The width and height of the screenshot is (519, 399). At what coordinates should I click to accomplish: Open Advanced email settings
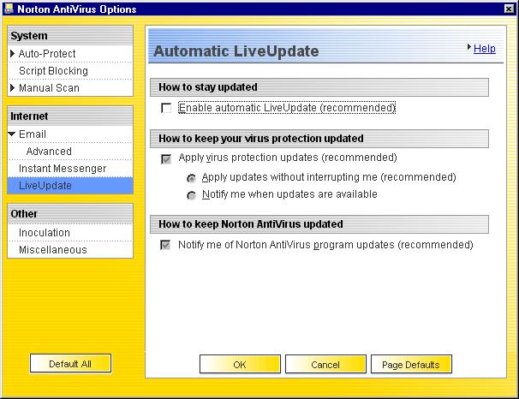(x=49, y=152)
